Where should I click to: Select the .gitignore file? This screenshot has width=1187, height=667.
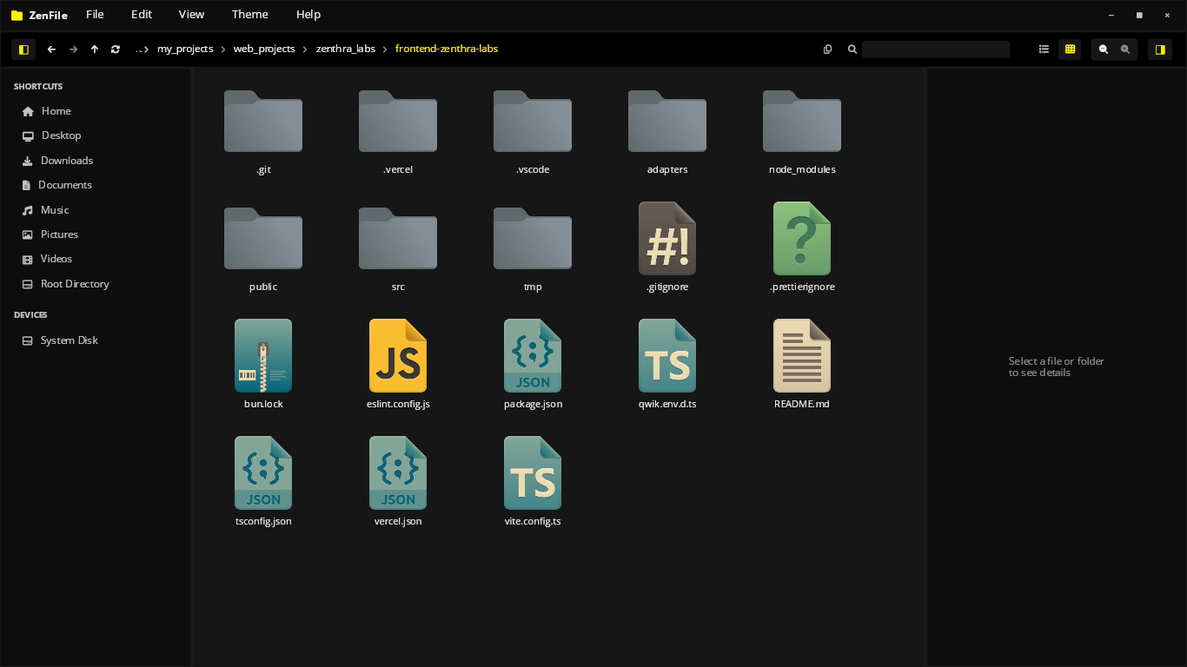pyautogui.click(x=667, y=248)
